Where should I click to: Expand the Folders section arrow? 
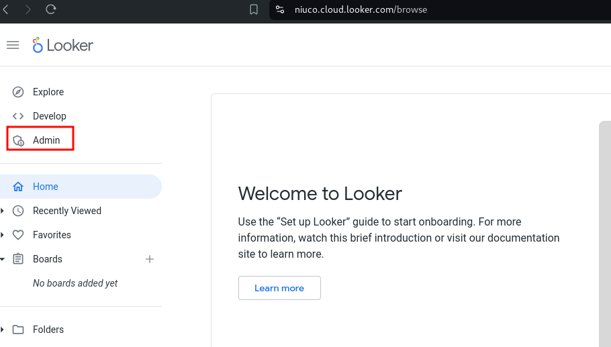pyautogui.click(x=2, y=330)
